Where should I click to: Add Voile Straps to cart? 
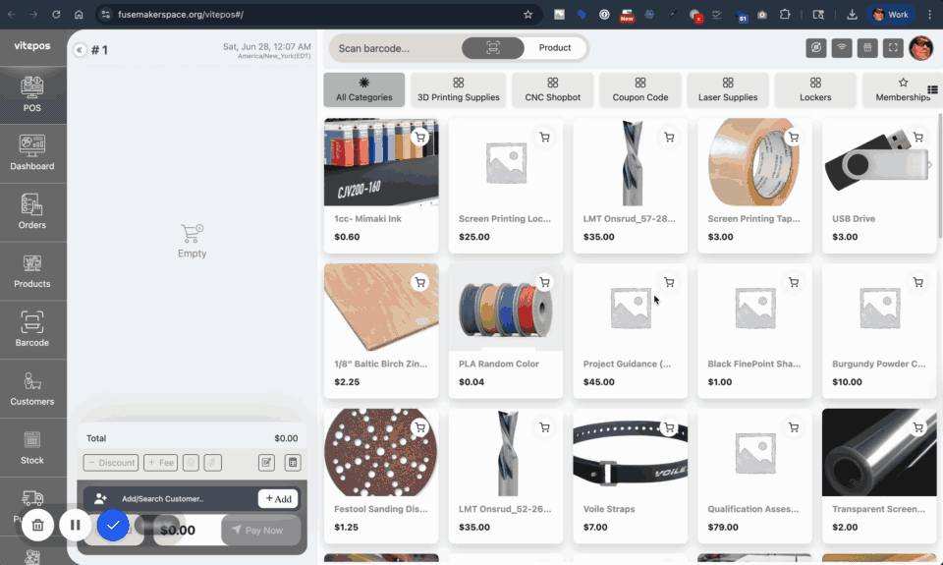669,427
